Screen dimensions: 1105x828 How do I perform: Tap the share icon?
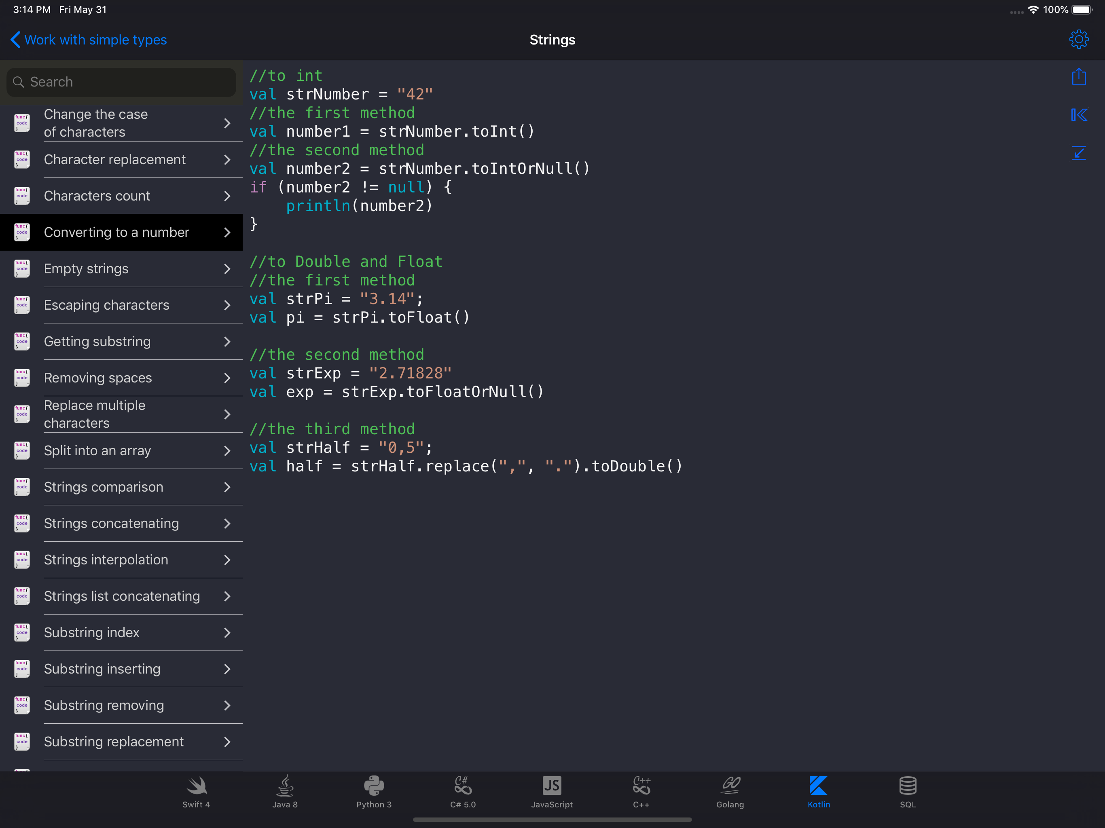(x=1079, y=77)
